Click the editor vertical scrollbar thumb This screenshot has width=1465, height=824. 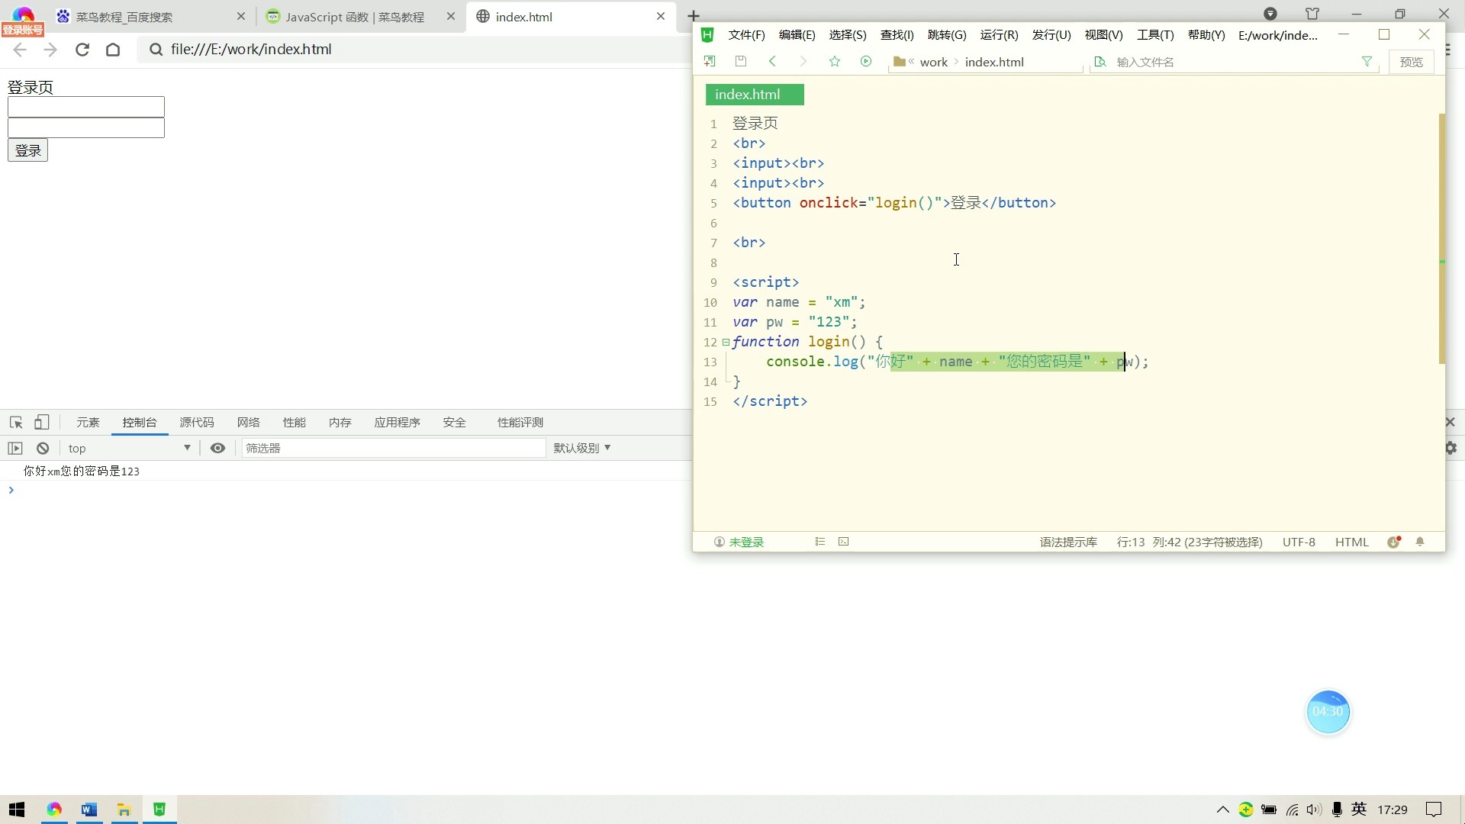(1441, 237)
